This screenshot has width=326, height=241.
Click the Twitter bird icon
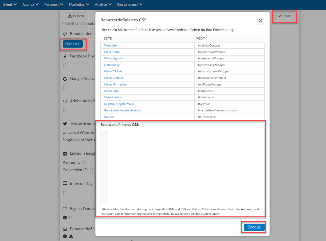click(65, 124)
